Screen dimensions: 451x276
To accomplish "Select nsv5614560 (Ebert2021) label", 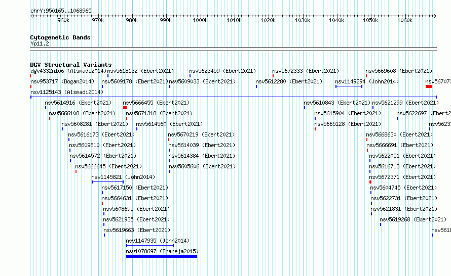I will pos(169,124).
